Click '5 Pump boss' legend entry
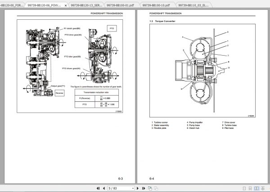The height and width of the screenshot is (192, 270). point(193,125)
